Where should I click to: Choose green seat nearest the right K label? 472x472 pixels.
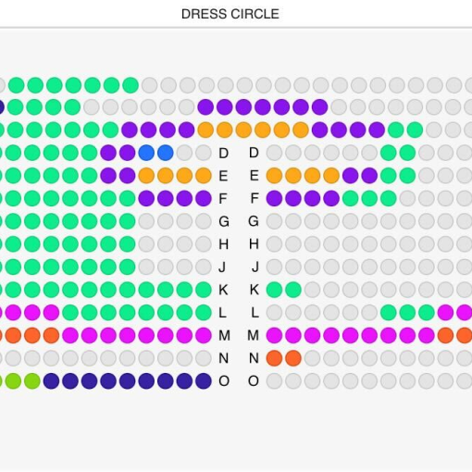point(274,290)
